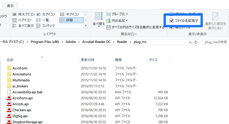Click Program Files (x86) in address bar

pos(45,42)
